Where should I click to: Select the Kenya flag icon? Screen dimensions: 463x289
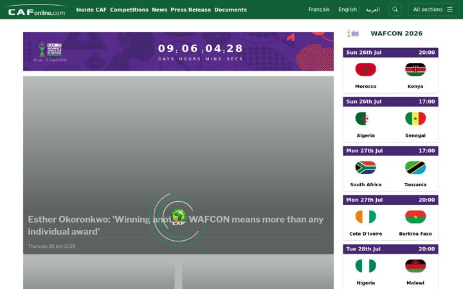pos(415,69)
